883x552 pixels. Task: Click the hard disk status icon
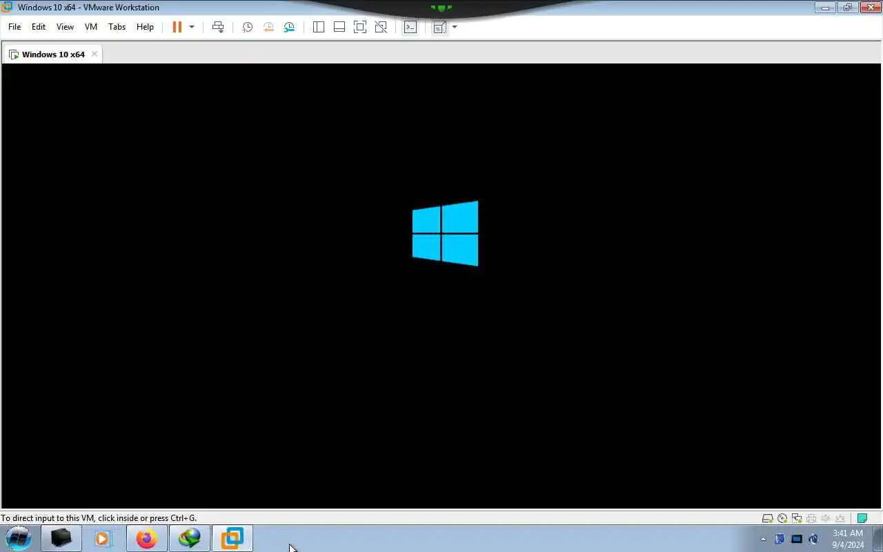tap(767, 518)
